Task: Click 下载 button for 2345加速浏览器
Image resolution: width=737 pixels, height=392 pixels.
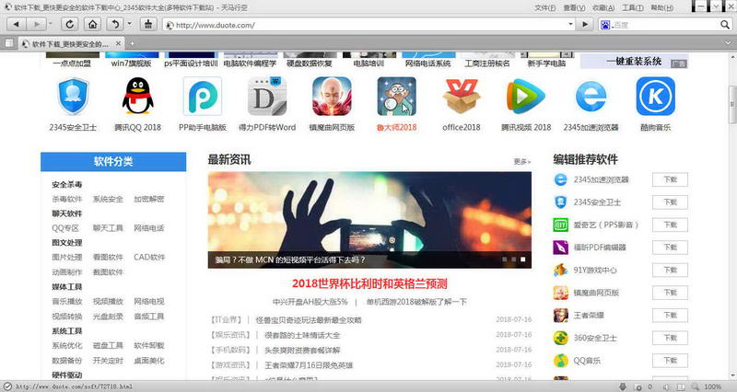Action: click(x=670, y=179)
